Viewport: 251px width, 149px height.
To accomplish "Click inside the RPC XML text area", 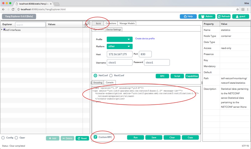I will pyautogui.click(x=146, y=110).
